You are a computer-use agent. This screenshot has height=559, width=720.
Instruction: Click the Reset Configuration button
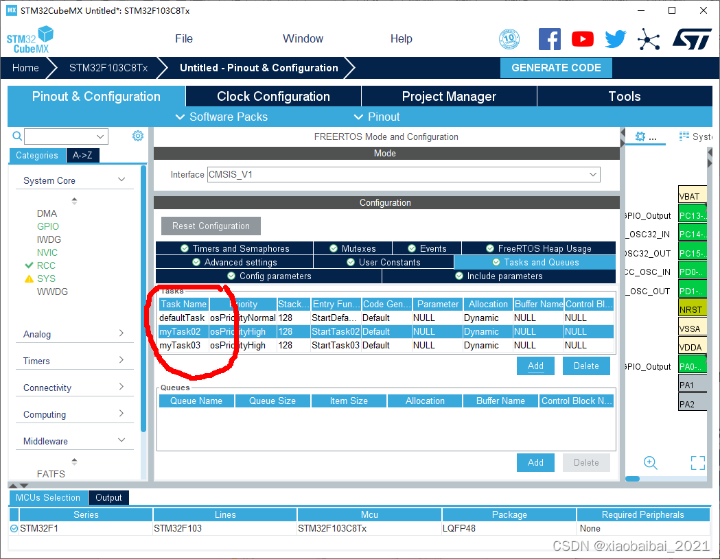211,226
